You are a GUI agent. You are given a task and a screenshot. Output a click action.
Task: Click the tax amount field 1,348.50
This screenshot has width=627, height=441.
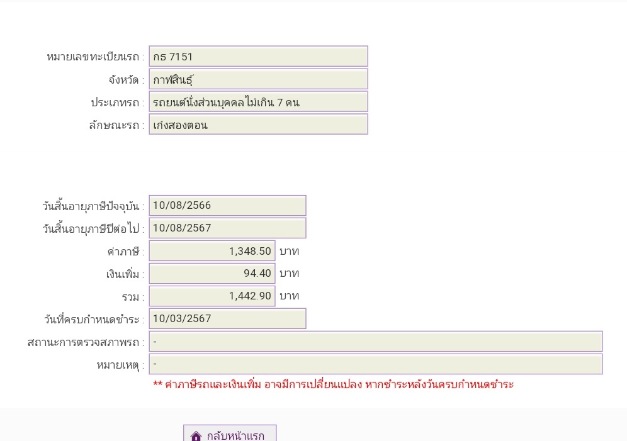[x=212, y=251]
